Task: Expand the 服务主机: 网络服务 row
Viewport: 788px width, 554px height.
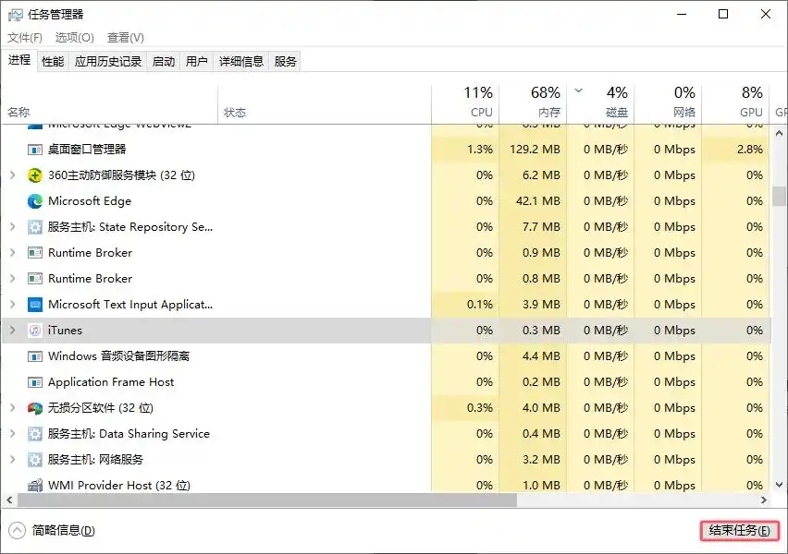Action: point(13,460)
